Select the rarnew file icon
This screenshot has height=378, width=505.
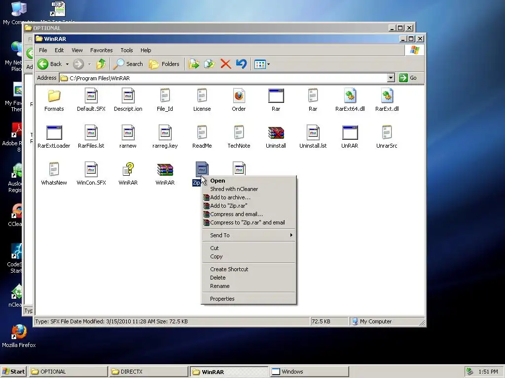128,133
